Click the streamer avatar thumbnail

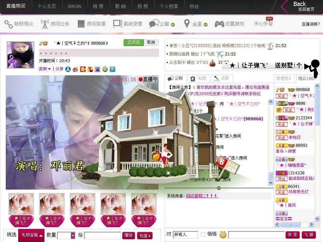[x=21, y=55]
